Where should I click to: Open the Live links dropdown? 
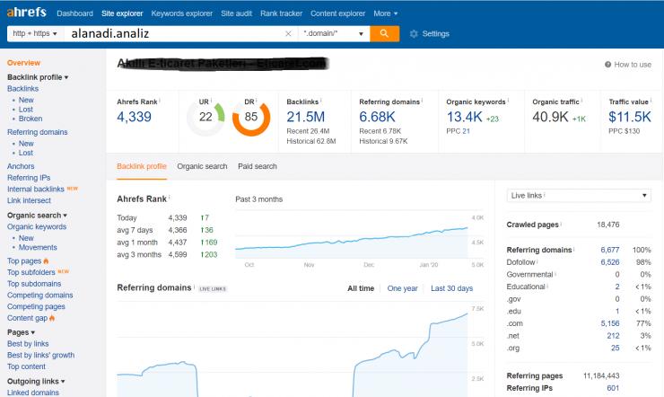(579, 195)
